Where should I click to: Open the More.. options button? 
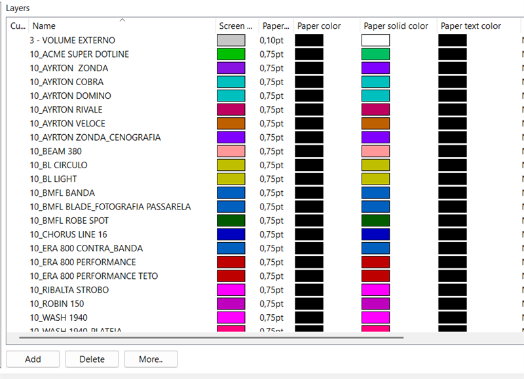click(x=150, y=359)
